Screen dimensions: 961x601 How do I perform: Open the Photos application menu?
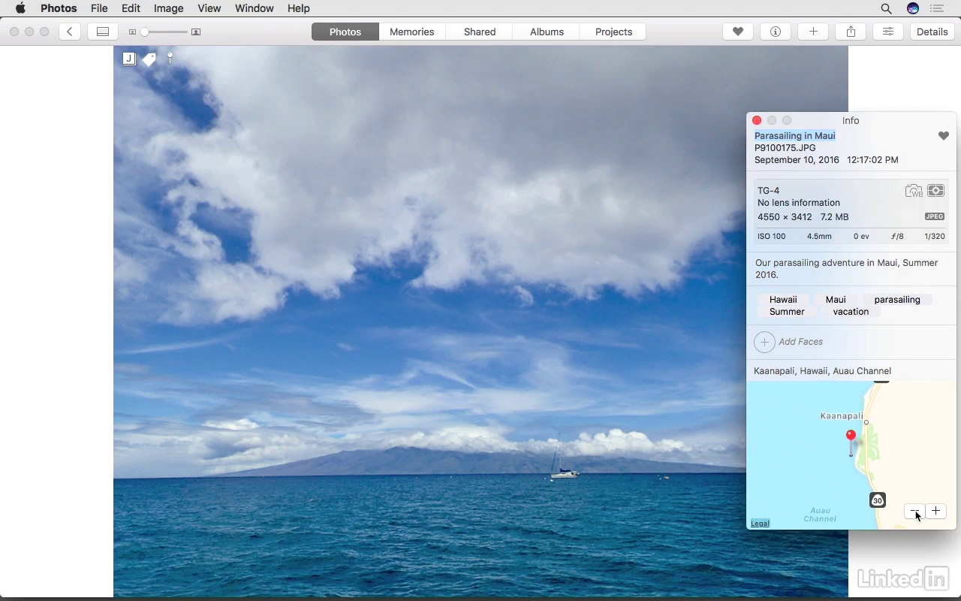[59, 8]
